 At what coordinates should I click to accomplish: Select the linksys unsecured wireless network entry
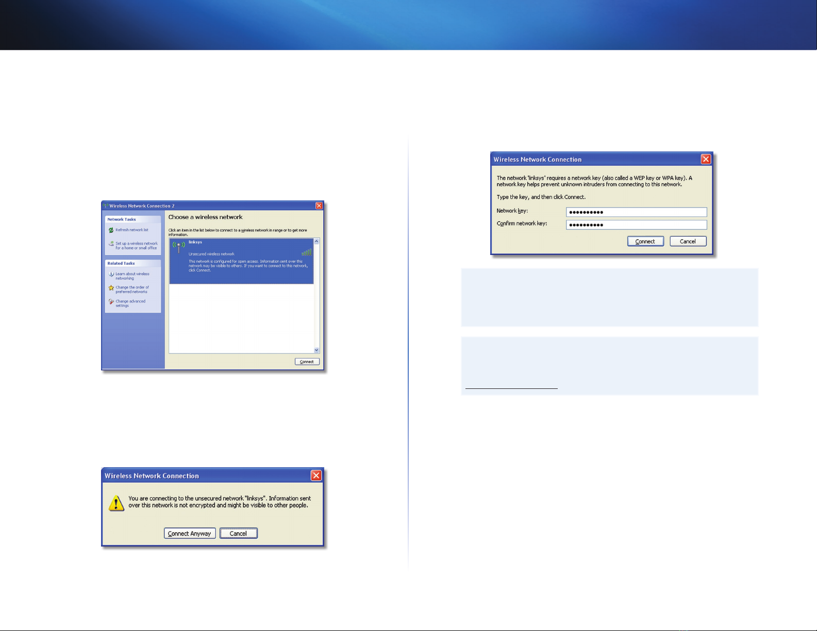pos(241,261)
